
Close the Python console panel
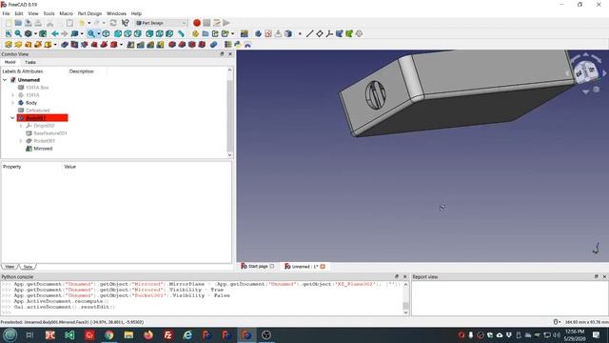(x=405, y=276)
